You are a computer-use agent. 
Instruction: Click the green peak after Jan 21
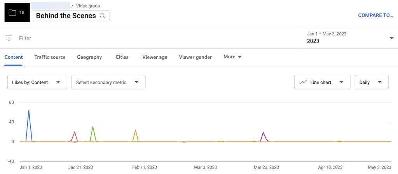pyautogui.click(x=93, y=127)
